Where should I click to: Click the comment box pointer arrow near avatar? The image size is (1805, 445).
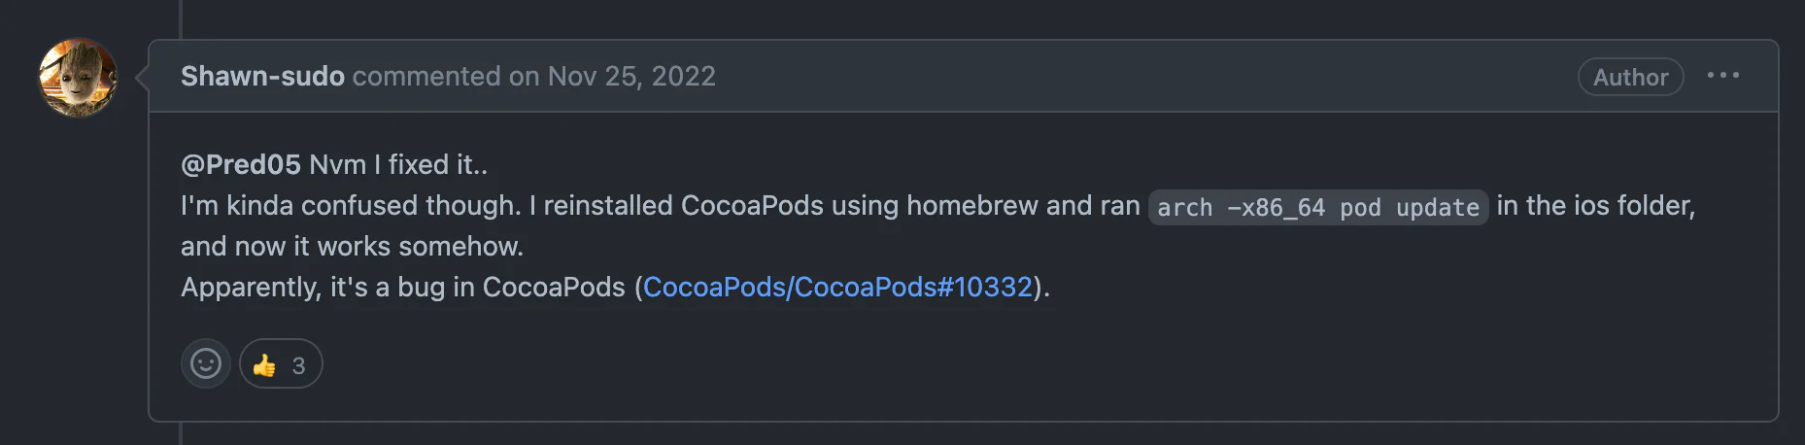click(x=142, y=77)
